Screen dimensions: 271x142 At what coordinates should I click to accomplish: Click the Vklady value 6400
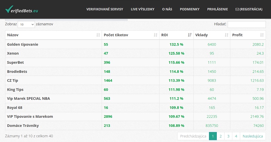click(x=212, y=45)
